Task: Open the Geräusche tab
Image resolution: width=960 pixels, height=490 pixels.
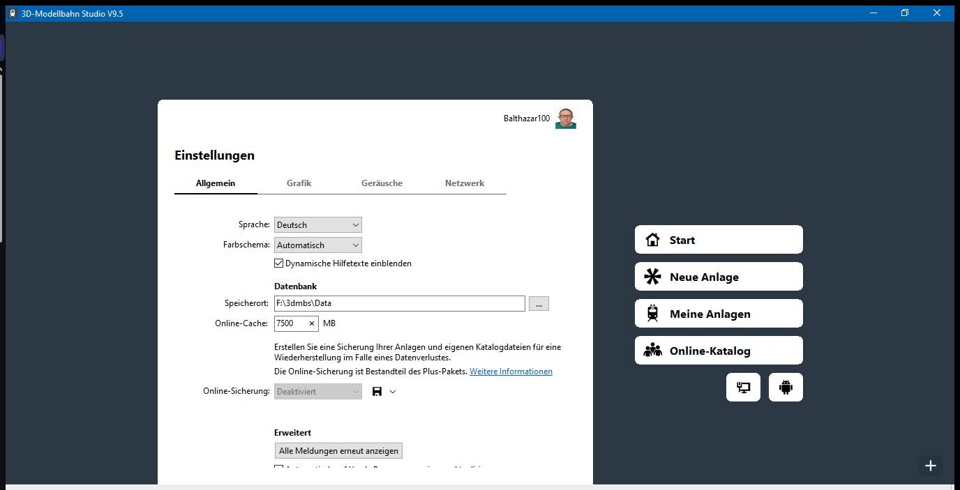Action: pyautogui.click(x=382, y=183)
